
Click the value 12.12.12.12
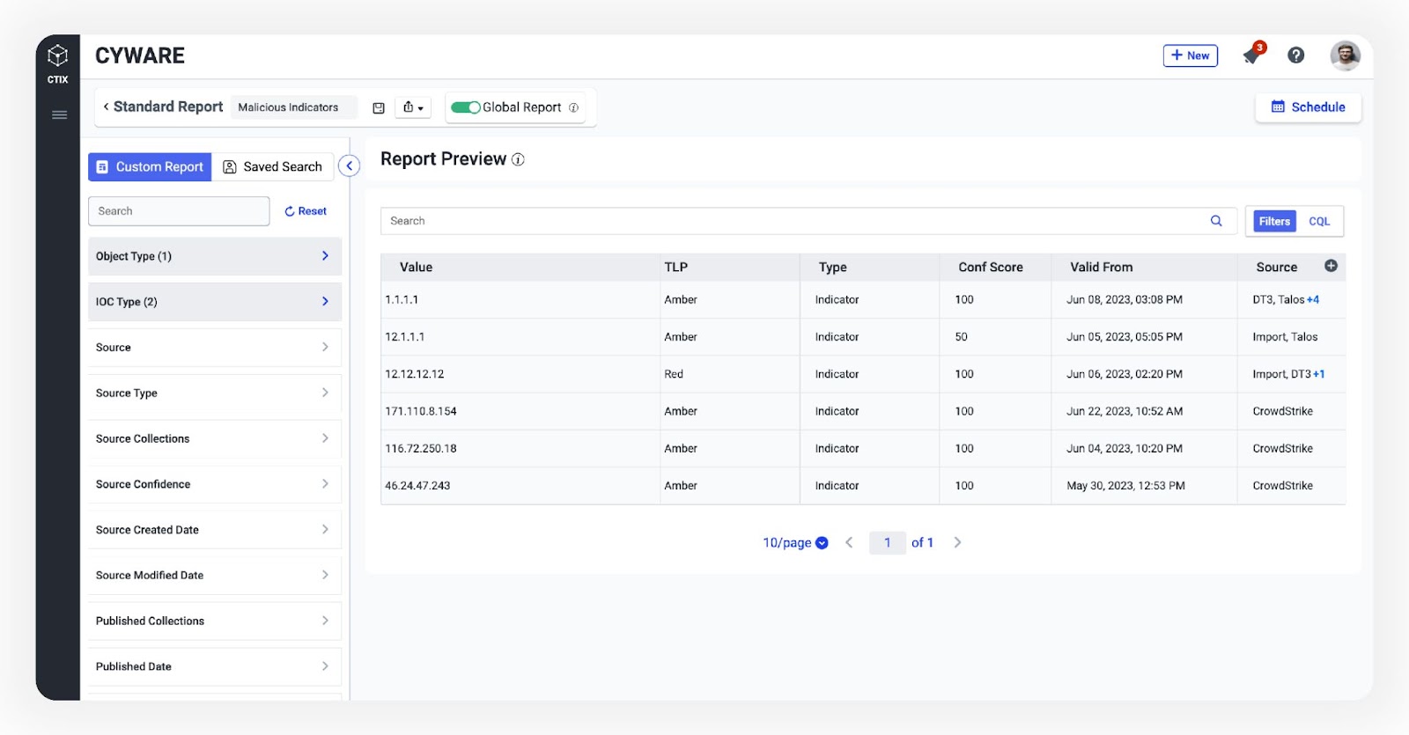pyautogui.click(x=414, y=374)
